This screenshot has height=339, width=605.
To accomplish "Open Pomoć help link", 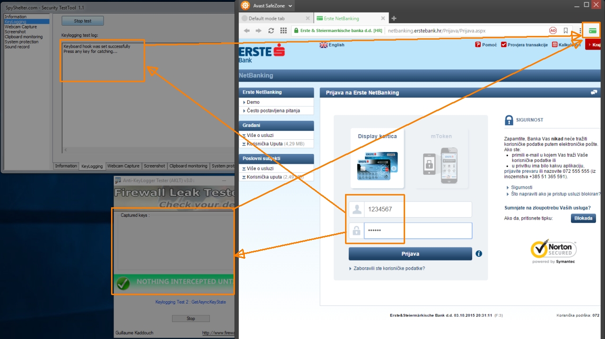I will coord(486,45).
